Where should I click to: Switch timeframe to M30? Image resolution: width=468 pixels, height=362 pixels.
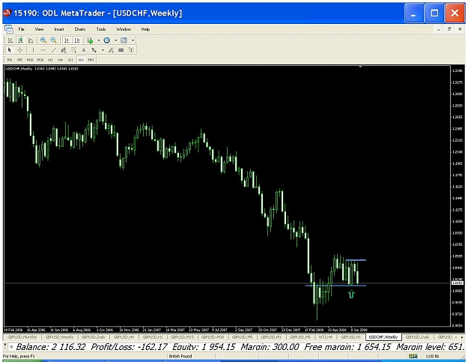[40, 60]
